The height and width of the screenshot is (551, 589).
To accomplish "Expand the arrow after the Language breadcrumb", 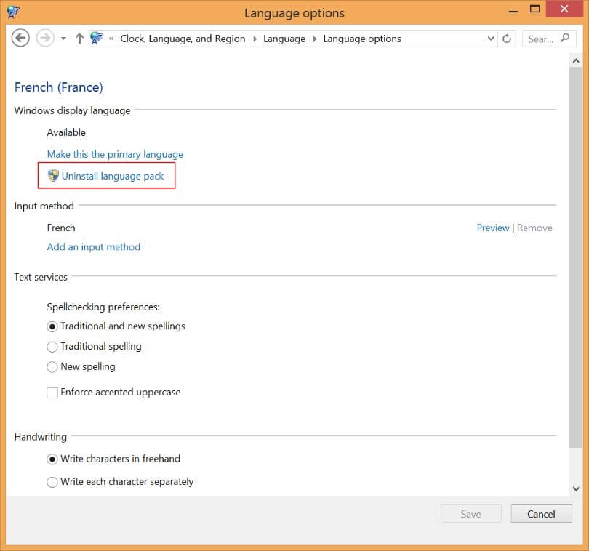I will coord(315,39).
